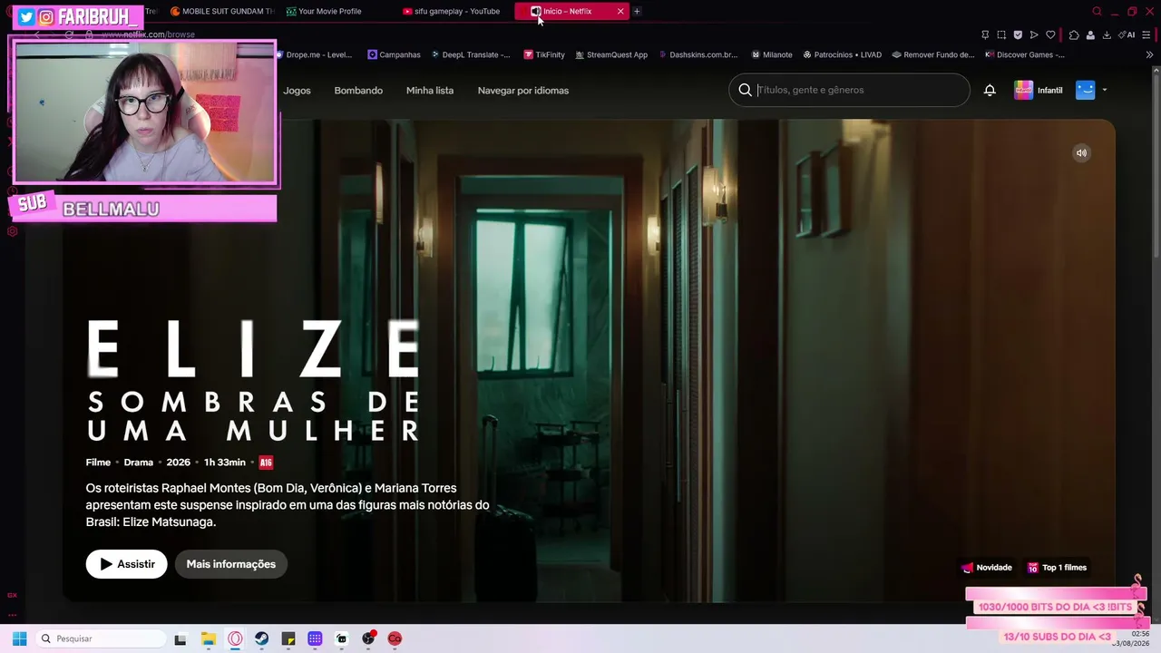Open the yellow sticky notes taskbar app

coord(288,638)
